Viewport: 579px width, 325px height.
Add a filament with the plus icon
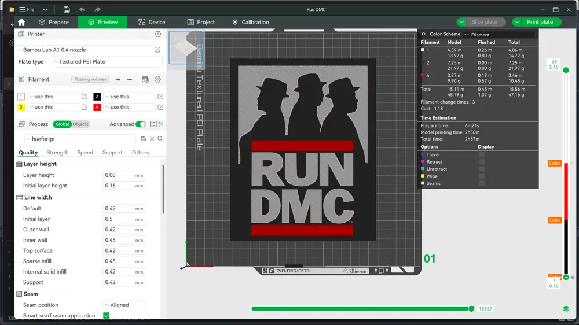tap(118, 79)
